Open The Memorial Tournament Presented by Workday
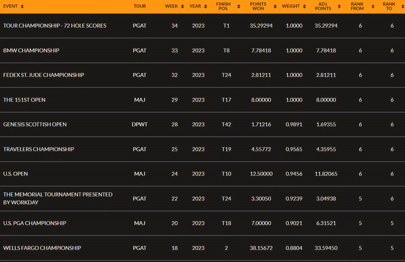 58,198
